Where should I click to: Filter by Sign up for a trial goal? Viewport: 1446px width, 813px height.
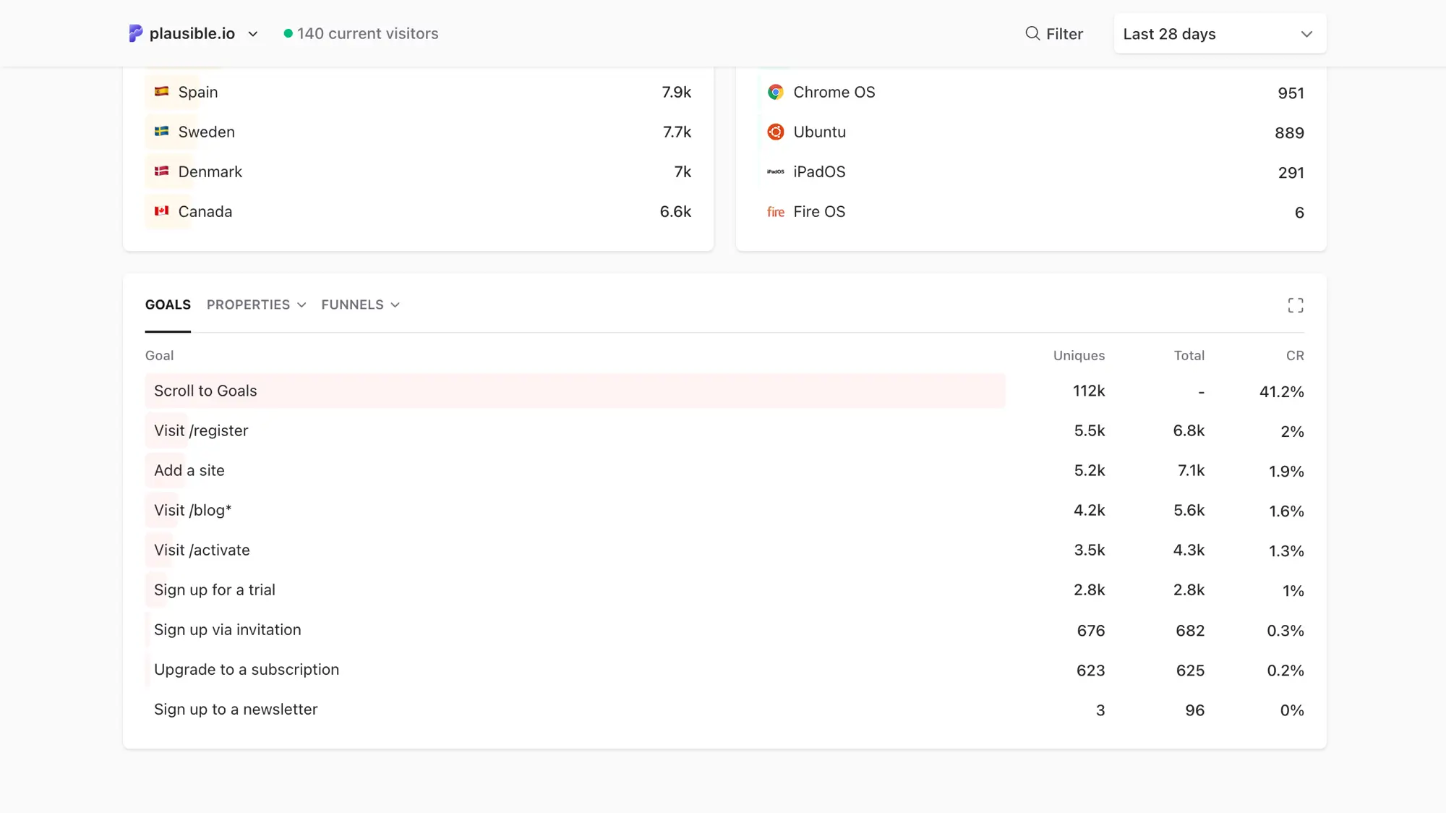point(214,589)
